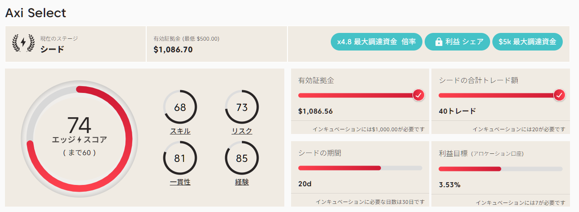Click the 有効証拠金 progress checkmark badge
Viewport: 579px width, 212px height.
click(x=418, y=95)
